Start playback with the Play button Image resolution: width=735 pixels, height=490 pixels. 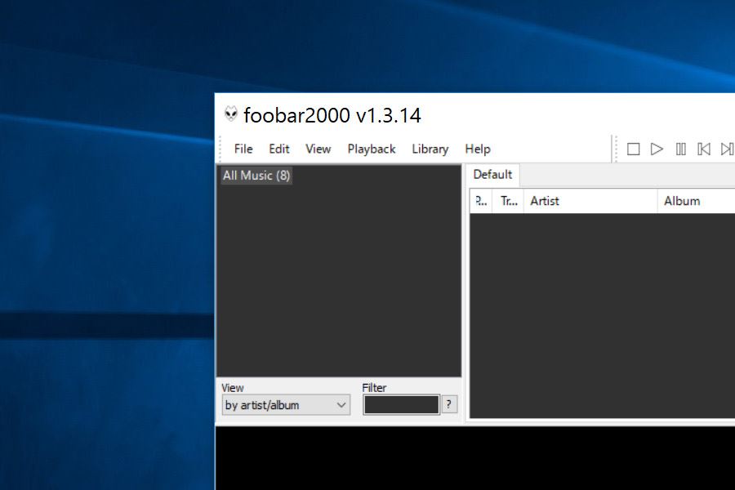coord(657,149)
